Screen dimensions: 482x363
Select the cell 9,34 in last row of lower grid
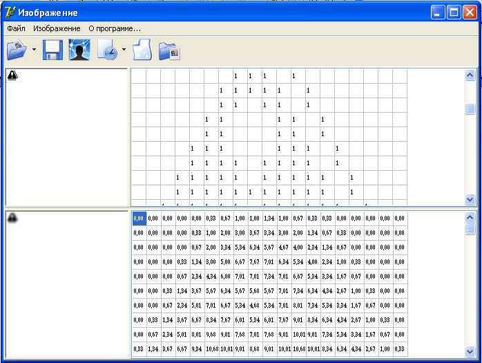[197, 349]
